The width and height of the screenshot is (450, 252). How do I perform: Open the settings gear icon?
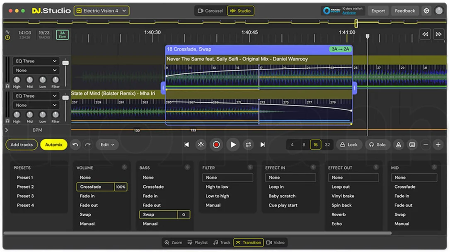click(426, 11)
